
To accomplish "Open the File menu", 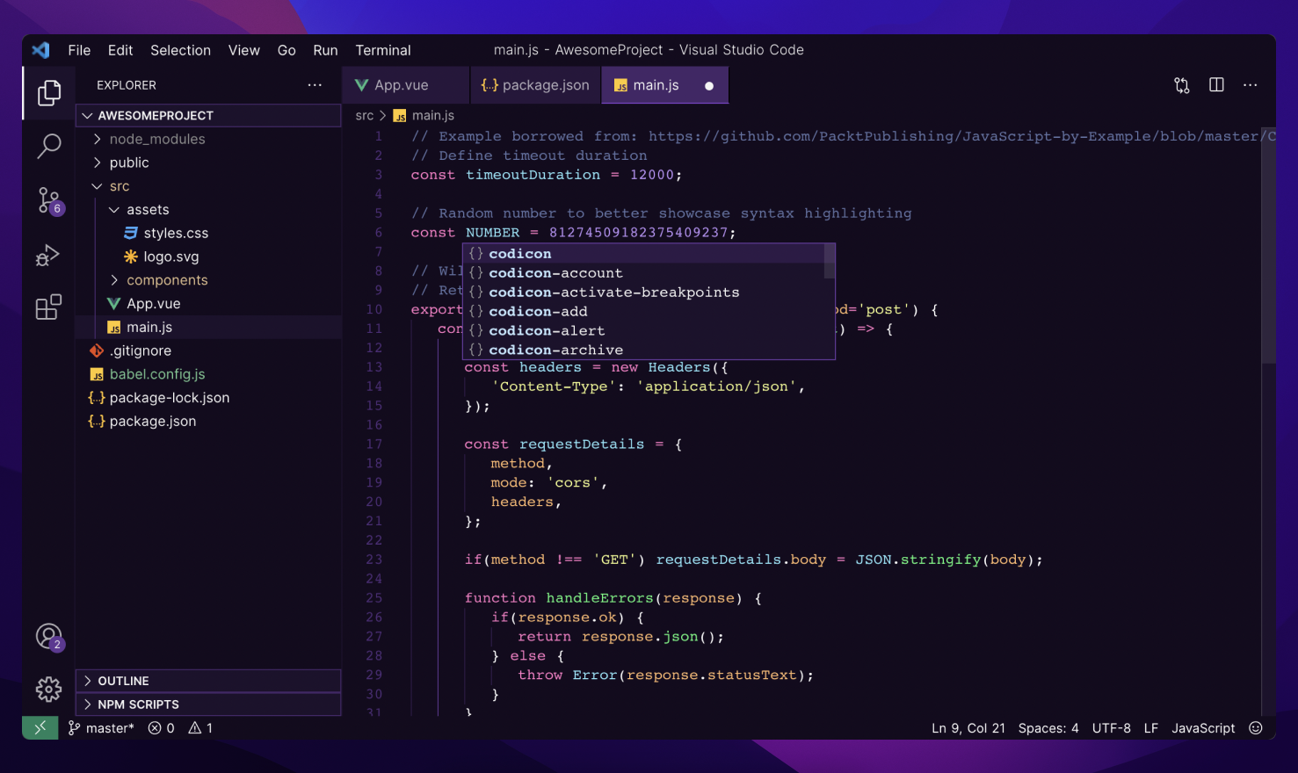I will click(79, 50).
